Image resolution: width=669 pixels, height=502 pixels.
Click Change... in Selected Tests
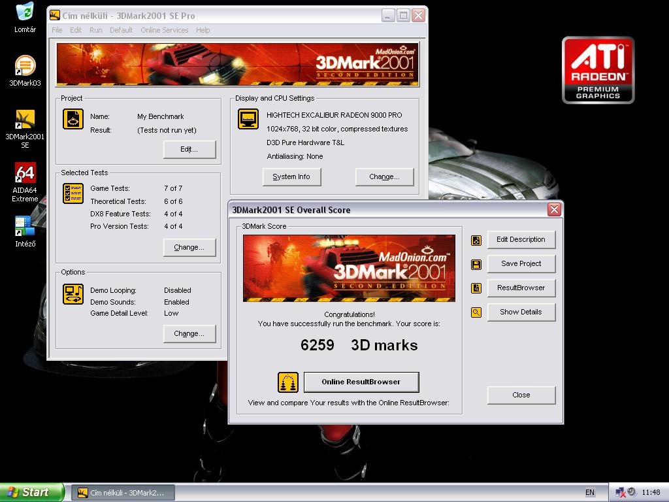pos(189,248)
